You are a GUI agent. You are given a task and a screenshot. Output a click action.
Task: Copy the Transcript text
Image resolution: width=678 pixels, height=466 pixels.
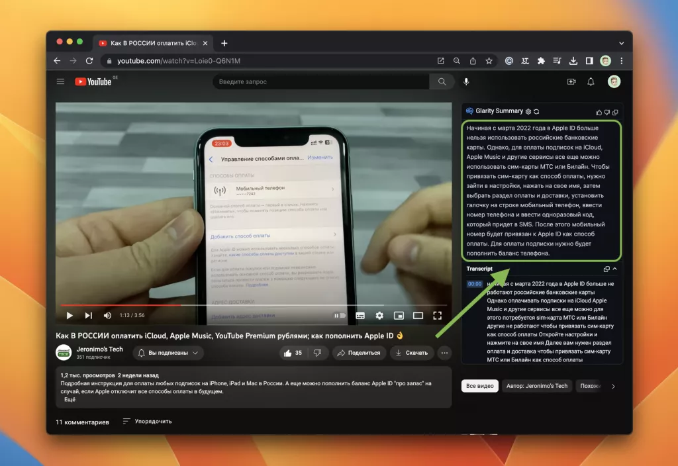tap(606, 269)
